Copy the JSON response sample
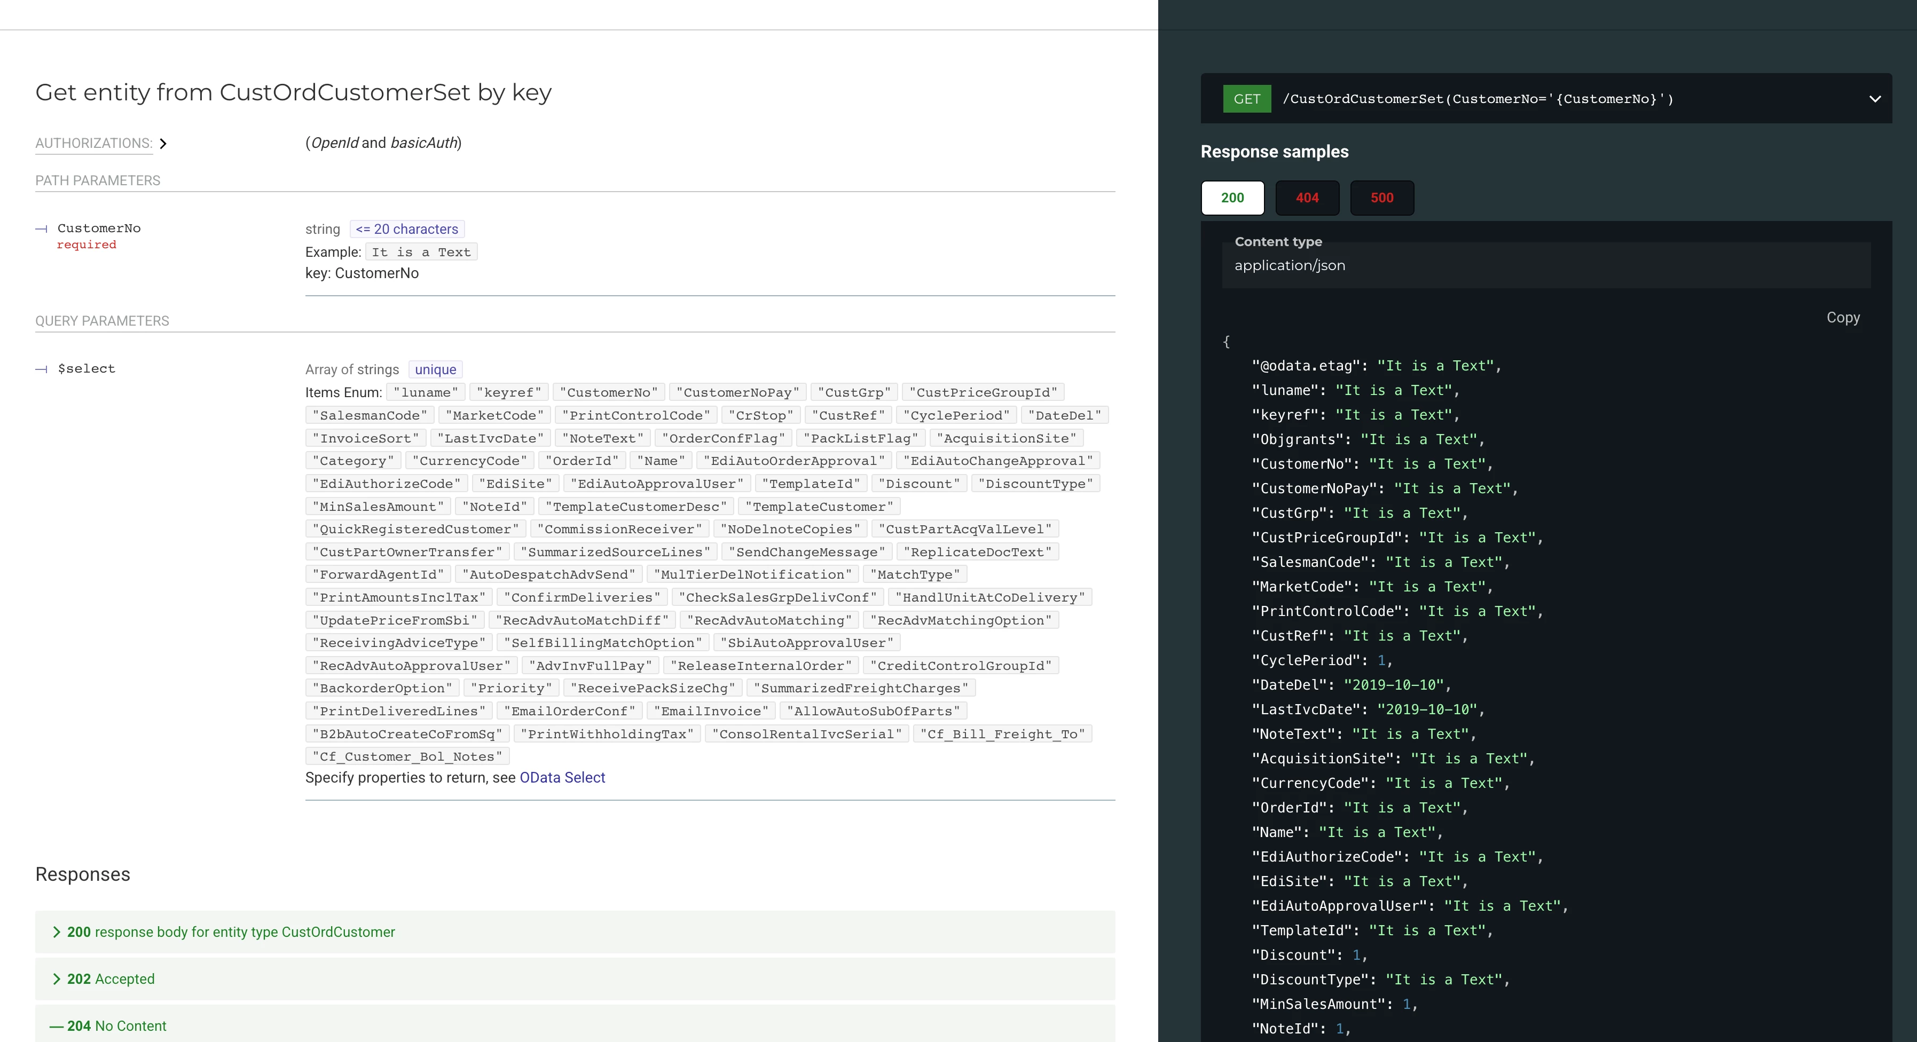Viewport: 1917px width, 1042px height. [1843, 318]
